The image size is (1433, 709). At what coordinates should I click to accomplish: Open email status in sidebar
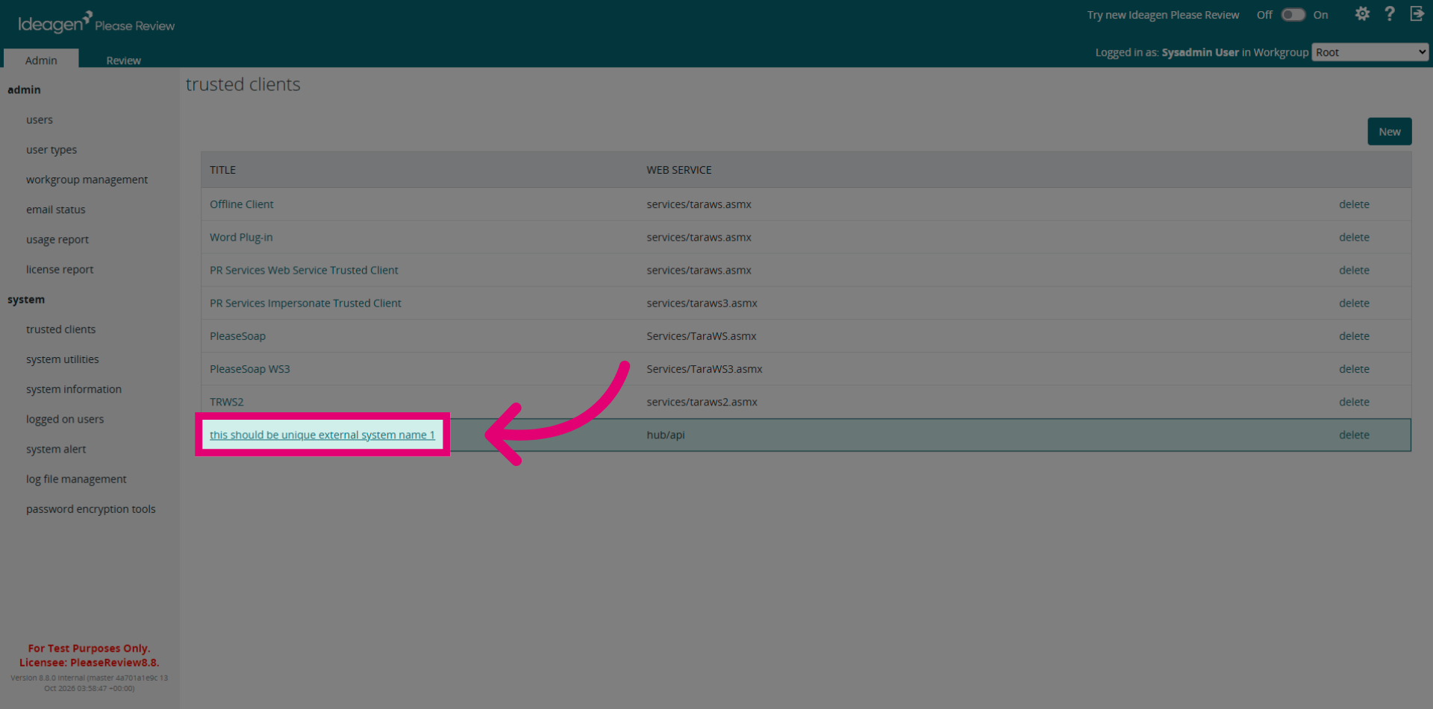click(x=56, y=209)
